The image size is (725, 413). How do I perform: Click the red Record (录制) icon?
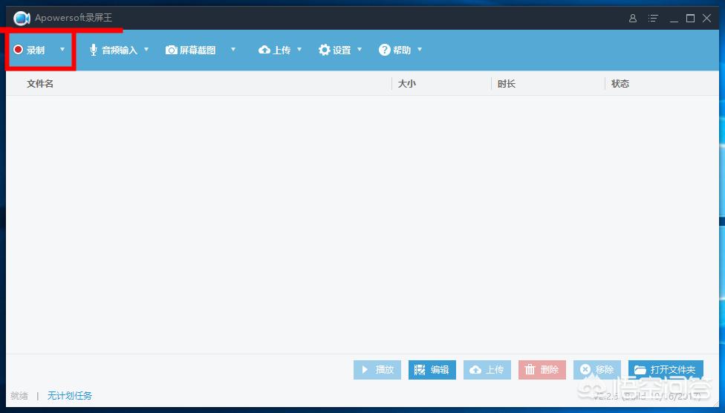coord(18,50)
